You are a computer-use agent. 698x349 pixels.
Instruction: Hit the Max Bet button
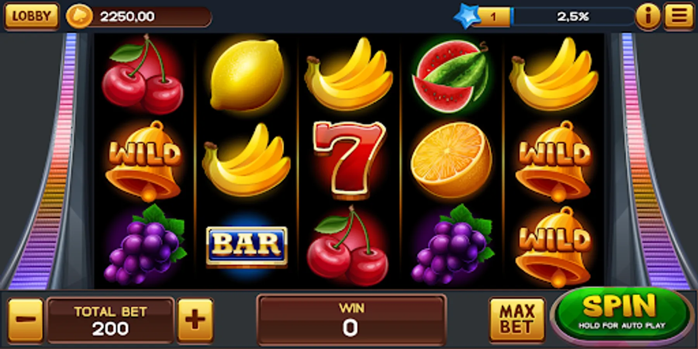tap(517, 320)
